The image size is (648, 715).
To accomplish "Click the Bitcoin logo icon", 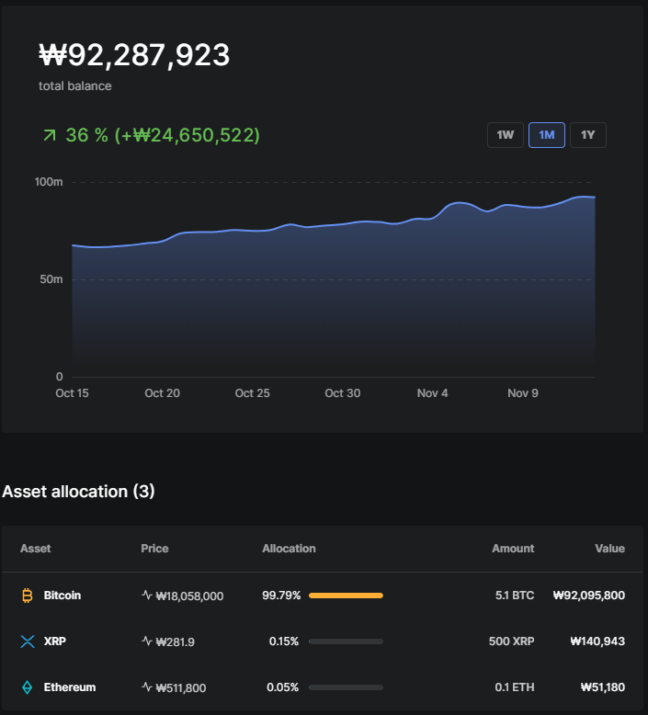I will tap(28, 596).
